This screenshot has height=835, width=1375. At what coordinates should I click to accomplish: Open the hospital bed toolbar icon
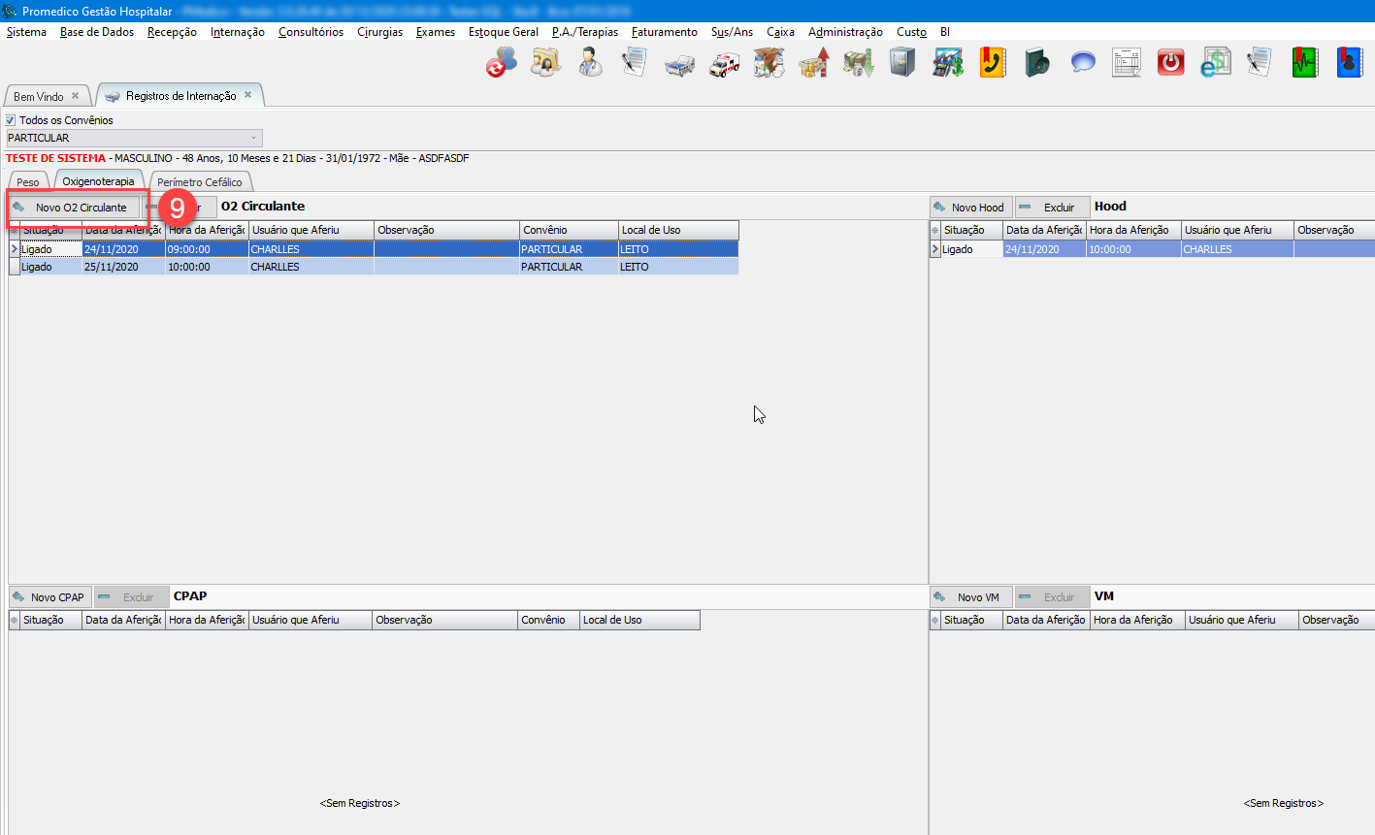(x=679, y=64)
